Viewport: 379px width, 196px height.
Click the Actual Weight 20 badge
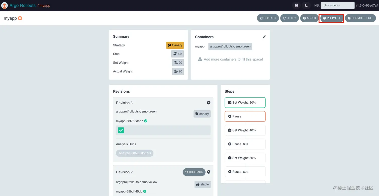coord(178,72)
